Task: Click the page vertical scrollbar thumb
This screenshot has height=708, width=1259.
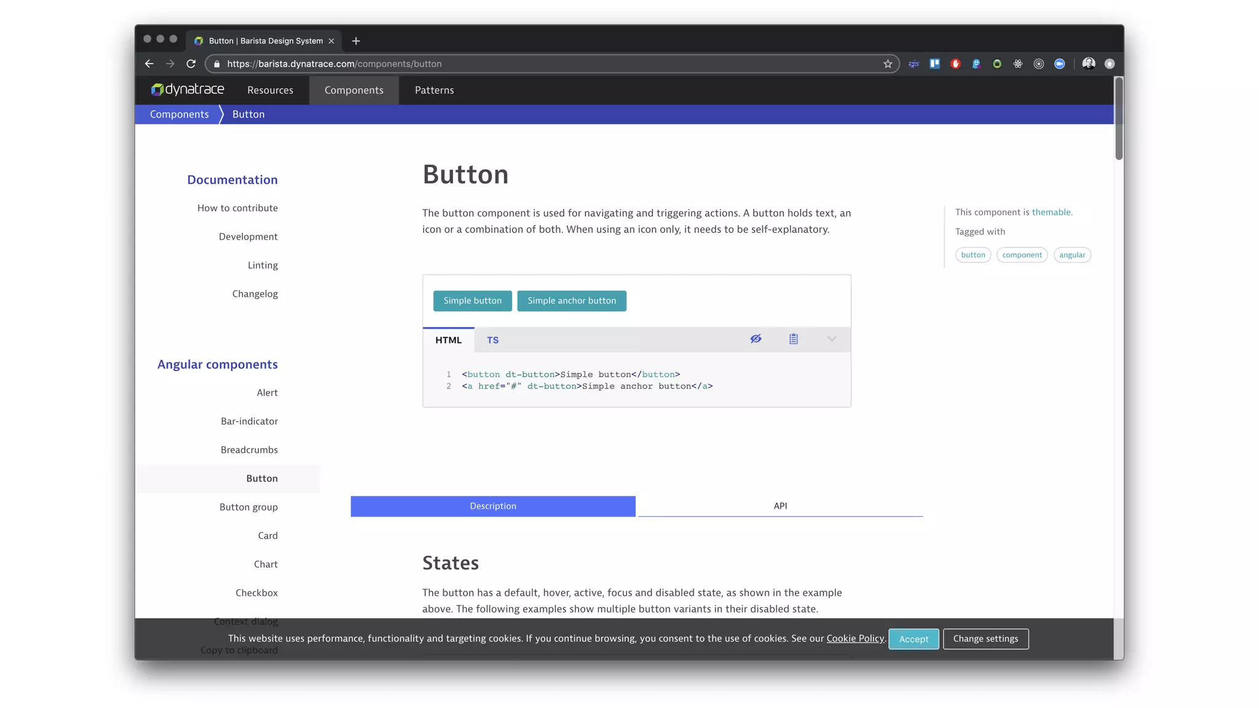Action: point(1119,119)
